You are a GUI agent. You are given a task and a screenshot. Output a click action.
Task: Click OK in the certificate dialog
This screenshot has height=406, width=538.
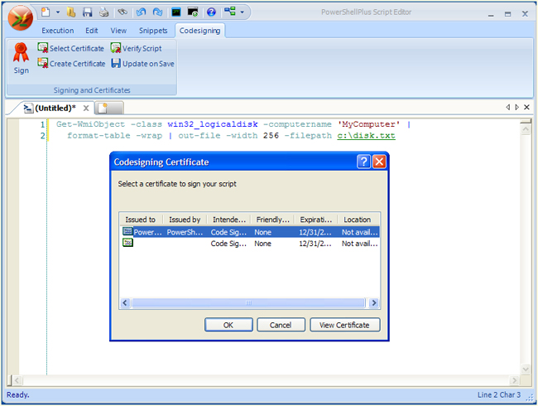click(228, 325)
